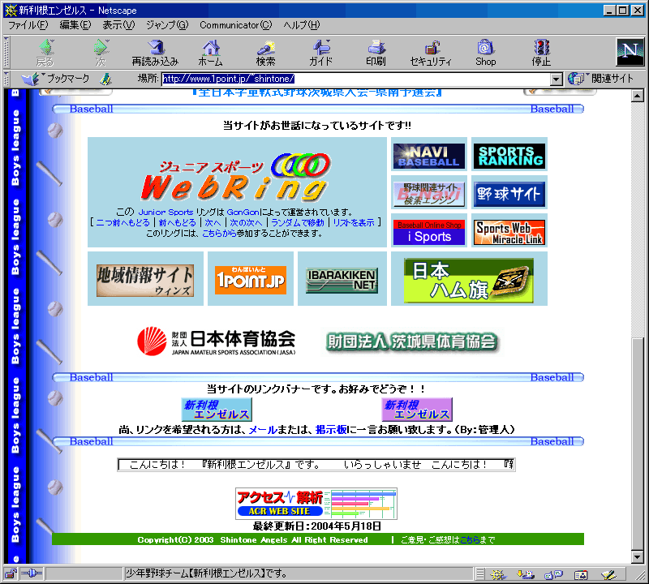The width and height of the screenshot is (649, 584).
Task: Open the 編集(E) menu
Action: (x=75, y=25)
